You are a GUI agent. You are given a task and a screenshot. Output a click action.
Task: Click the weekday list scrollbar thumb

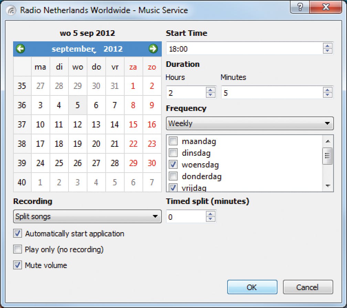tap(328, 156)
